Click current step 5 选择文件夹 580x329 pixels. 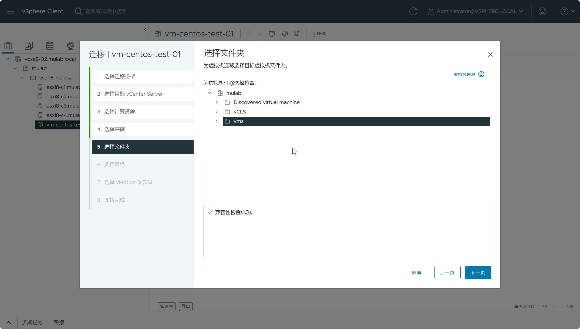pyautogui.click(x=143, y=147)
